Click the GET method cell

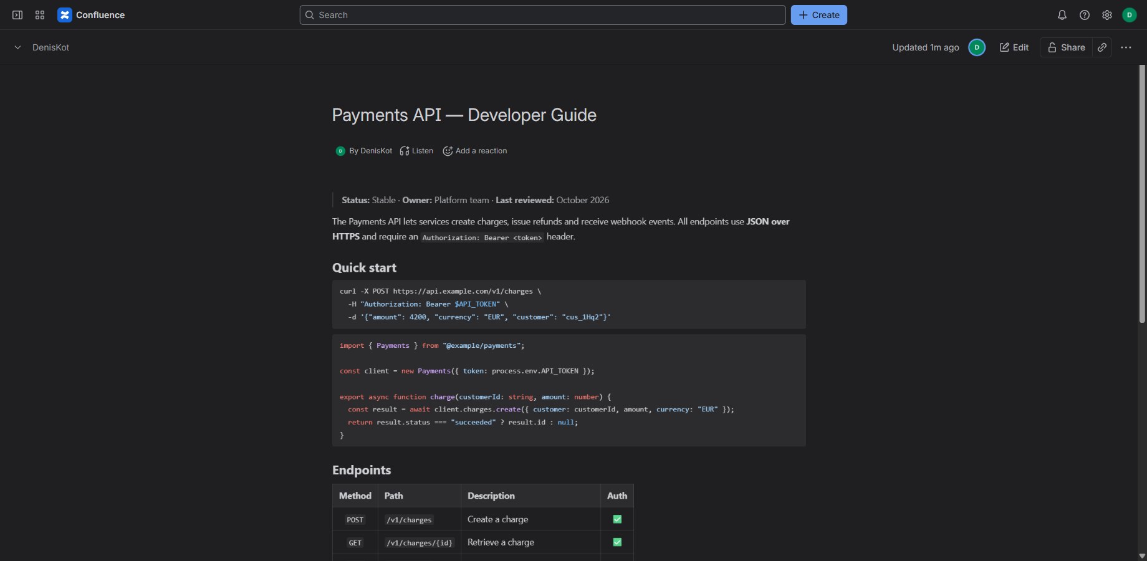pyautogui.click(x=355, y=543)
